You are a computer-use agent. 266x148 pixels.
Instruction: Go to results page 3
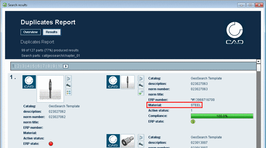pyautogui.click(x=23, y=66)
